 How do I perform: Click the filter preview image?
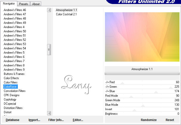(x=142, y=37)
